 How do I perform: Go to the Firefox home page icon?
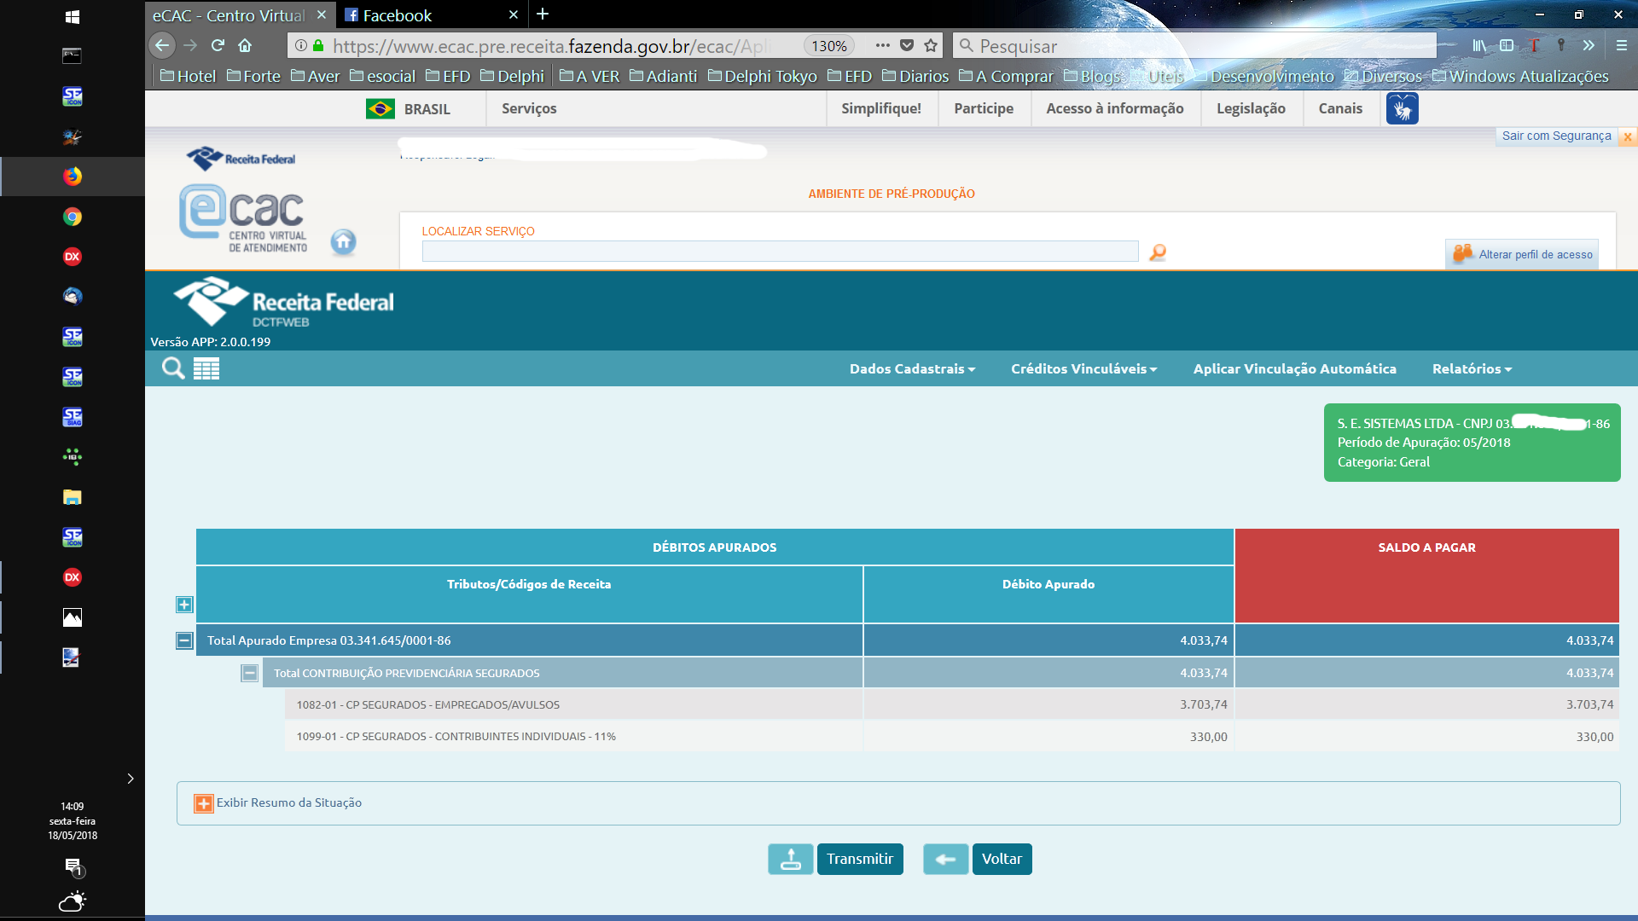[x=245, y=45]
